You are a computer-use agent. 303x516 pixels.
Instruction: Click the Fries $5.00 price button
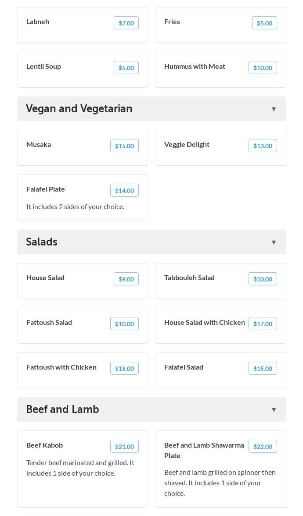point(264,23)
